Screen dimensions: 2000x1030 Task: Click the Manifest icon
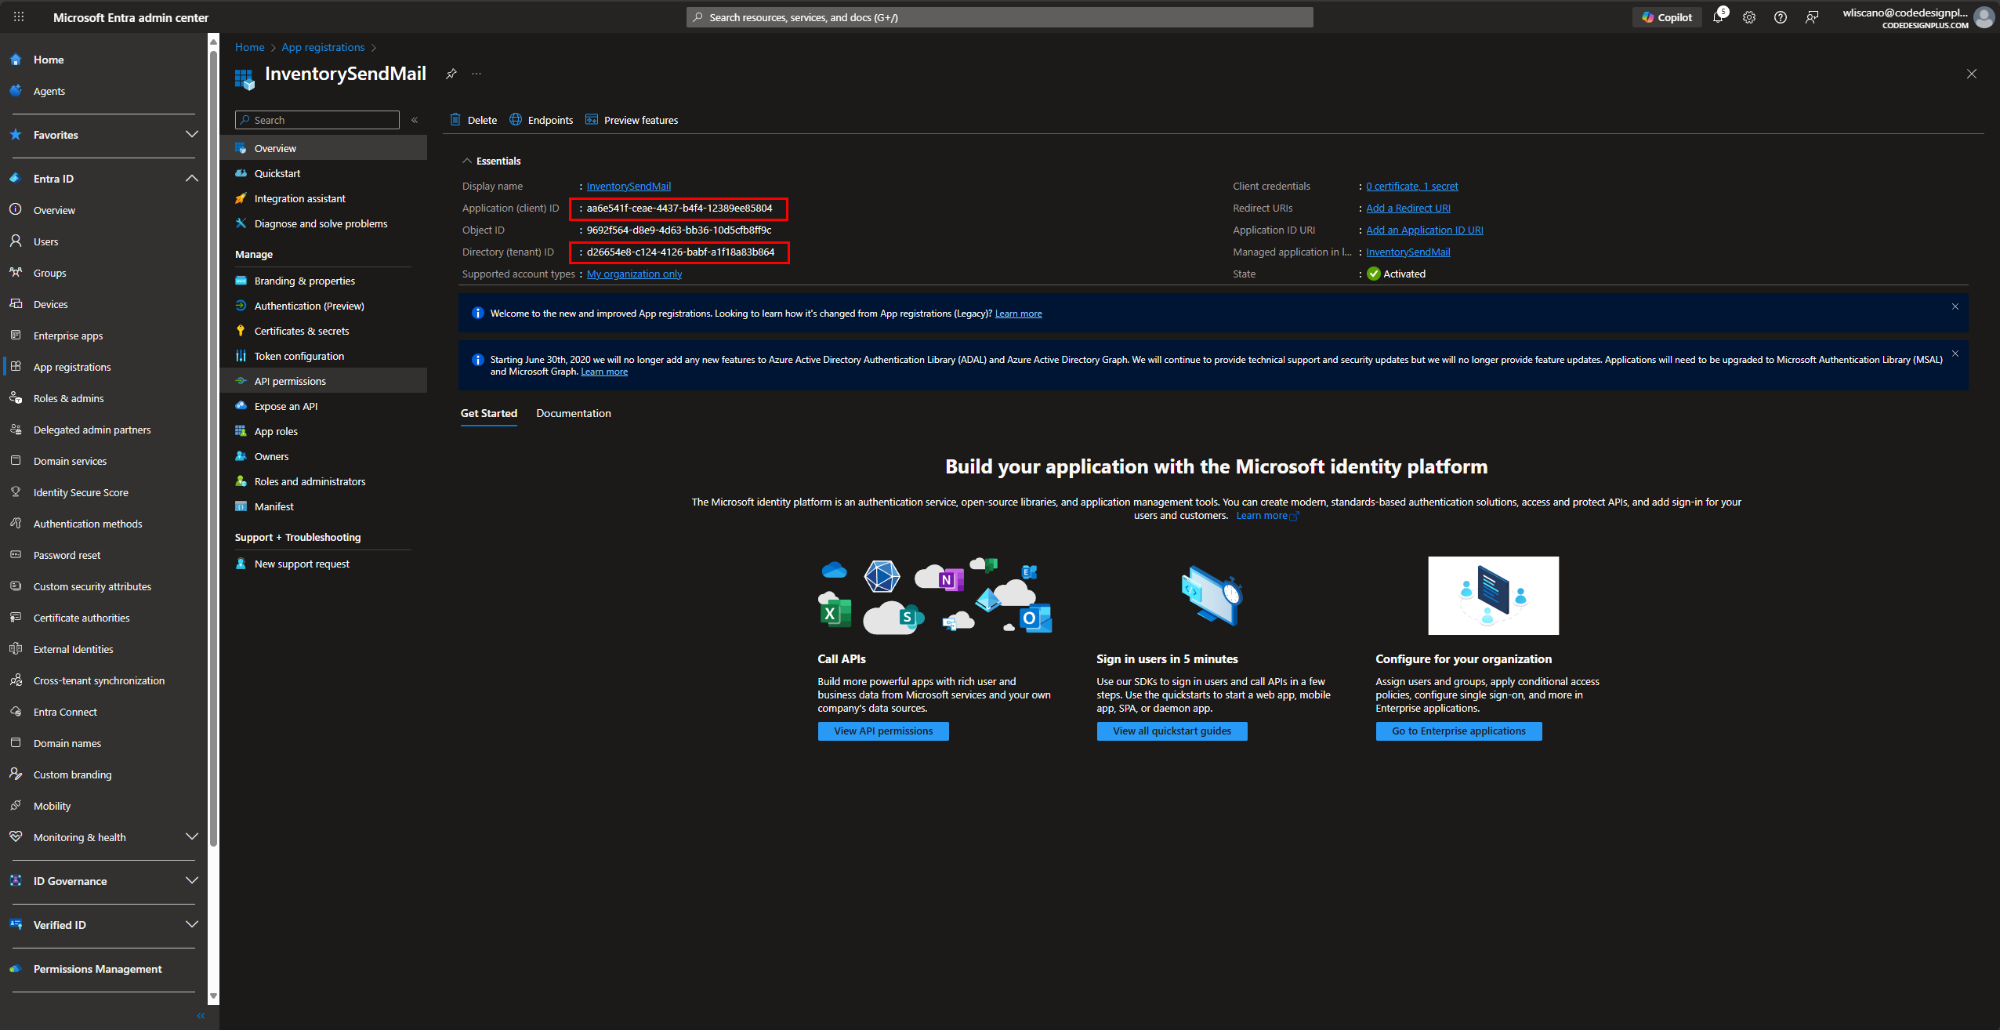pos(241,506)
